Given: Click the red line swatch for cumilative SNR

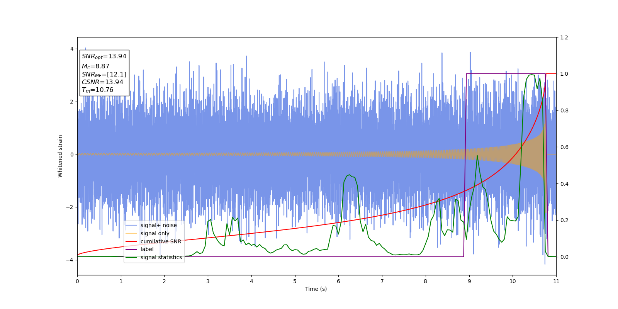Looking at the screenshot, I should [x=131, y=241].
